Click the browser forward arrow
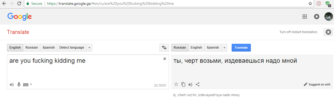The height and width of the screenshot is (106, 334). (x=11, y=4)
